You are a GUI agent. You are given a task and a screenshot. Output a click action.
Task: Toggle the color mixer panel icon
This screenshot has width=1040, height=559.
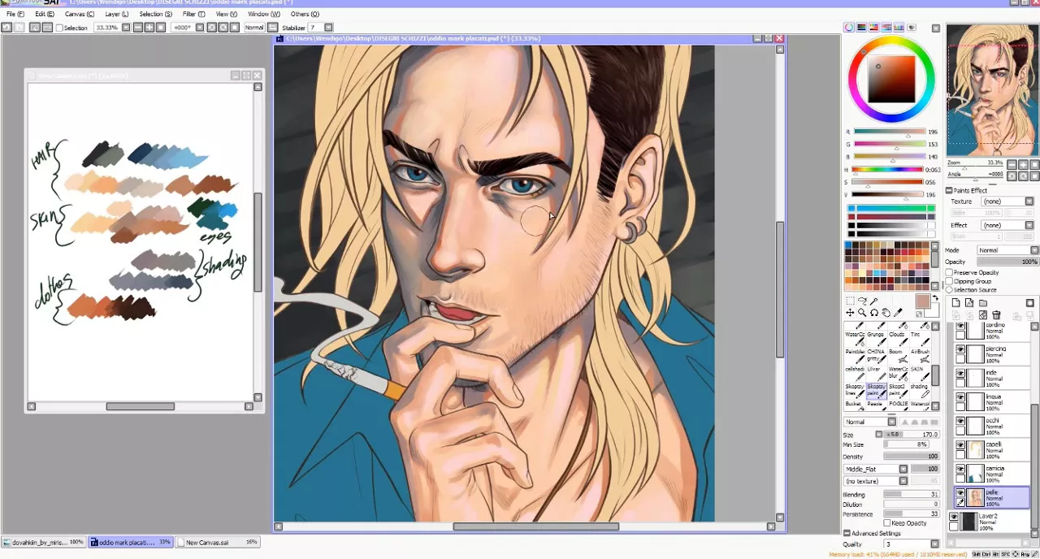pos(886,28)
